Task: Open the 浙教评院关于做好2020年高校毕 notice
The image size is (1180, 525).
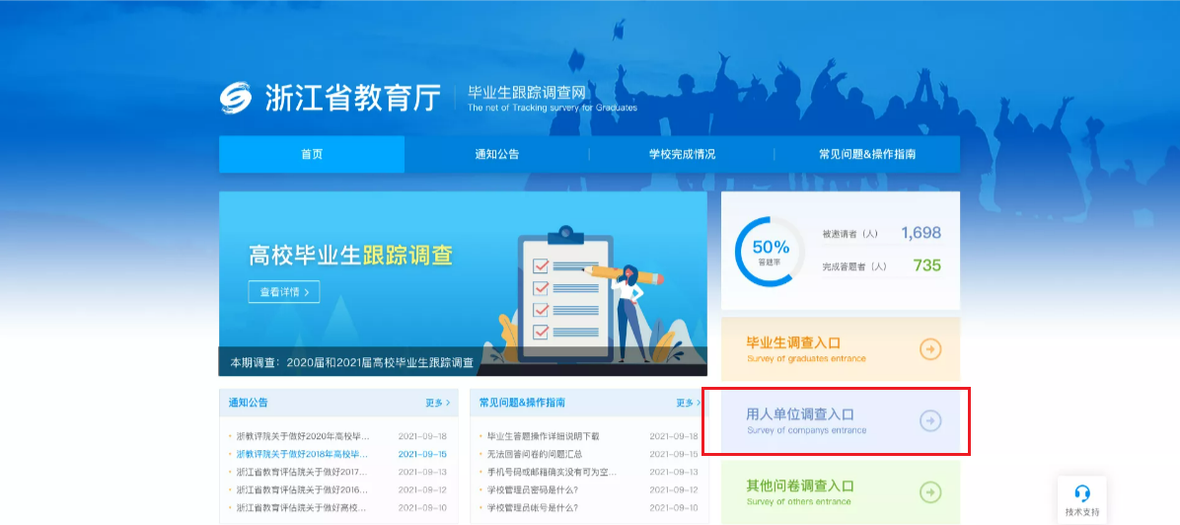Action: coord(303,436)
